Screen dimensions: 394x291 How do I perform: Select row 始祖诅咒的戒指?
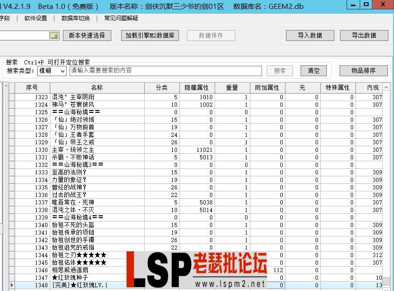(196, 248)
